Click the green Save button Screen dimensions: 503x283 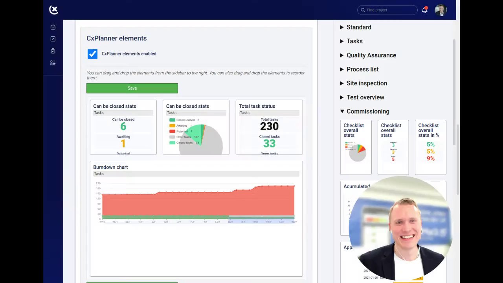tap(132, 88)
